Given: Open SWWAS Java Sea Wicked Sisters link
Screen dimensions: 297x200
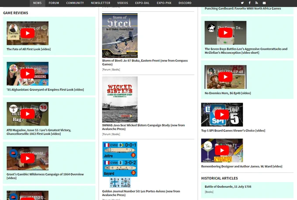Looking at the screenshot, I should tap(143, 127).
